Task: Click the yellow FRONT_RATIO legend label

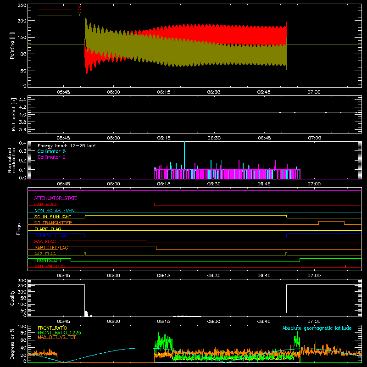Action: click(x=52, y=328)
